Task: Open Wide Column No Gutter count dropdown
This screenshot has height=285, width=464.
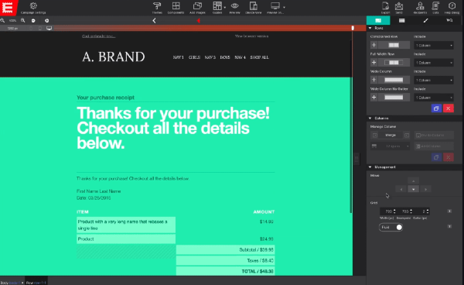Action: click(434, 98)
